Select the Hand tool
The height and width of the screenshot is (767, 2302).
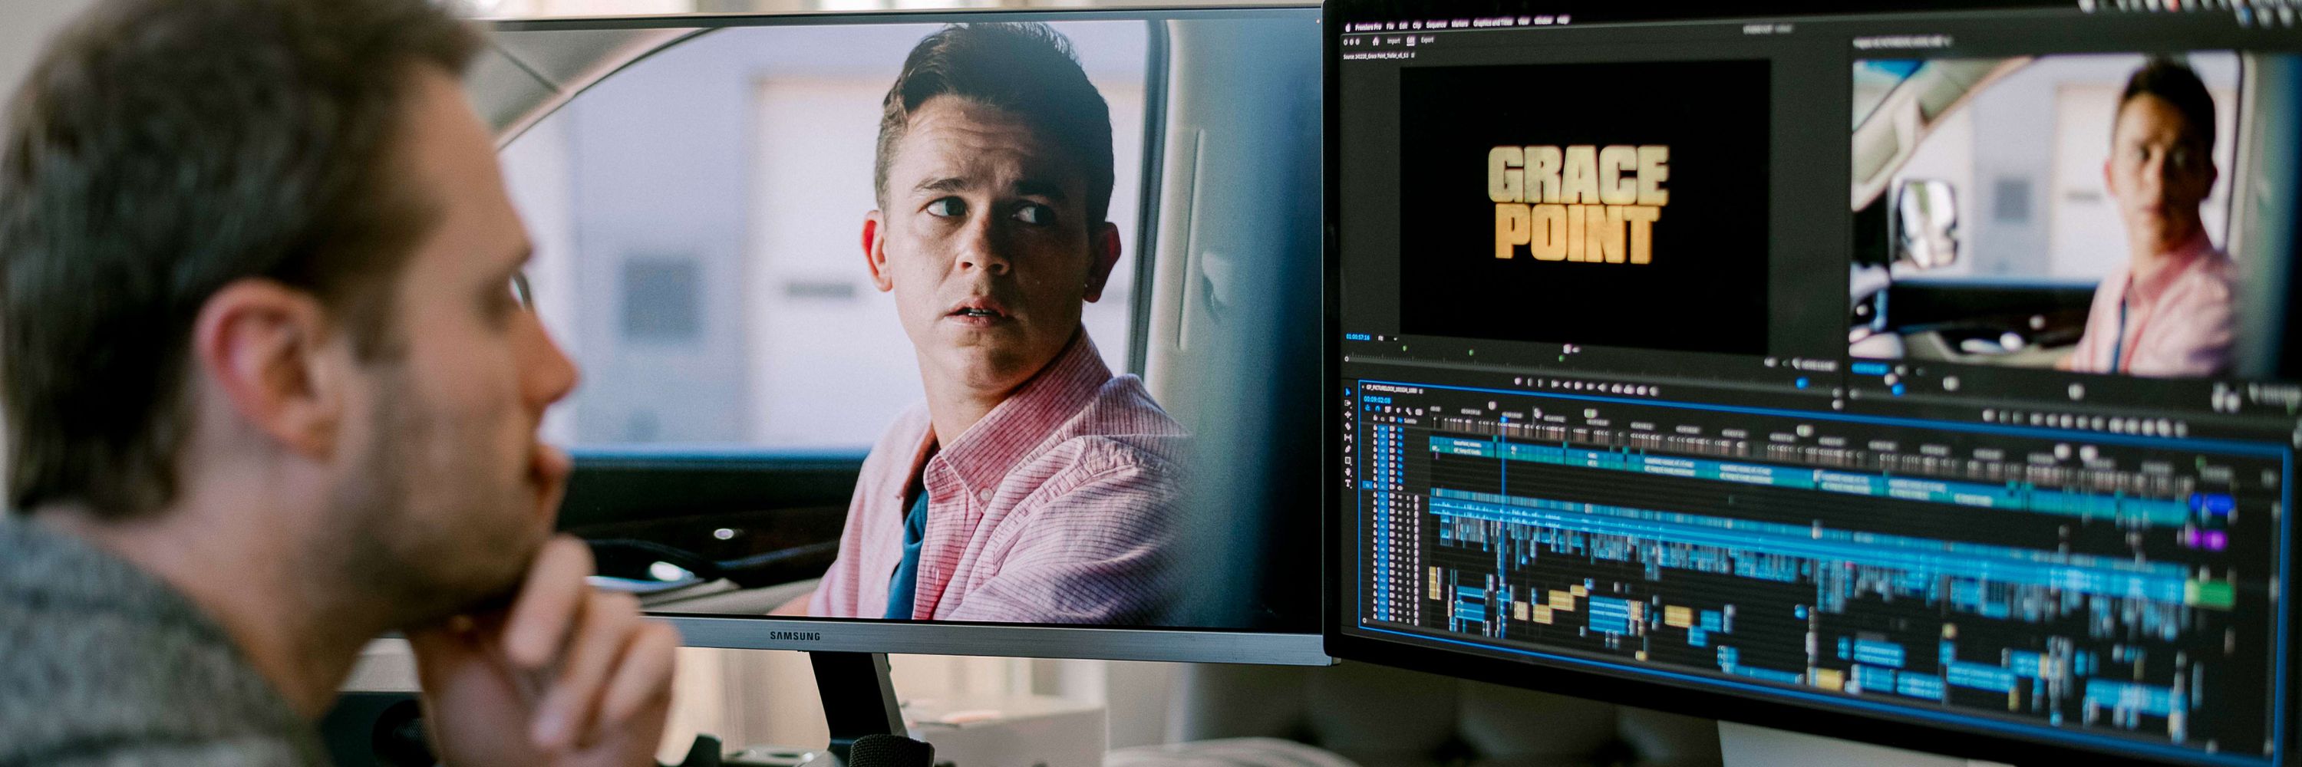click(1348, 472)
